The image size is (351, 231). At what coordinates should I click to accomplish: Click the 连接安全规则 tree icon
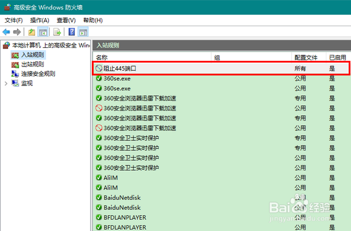click(15, 74)
